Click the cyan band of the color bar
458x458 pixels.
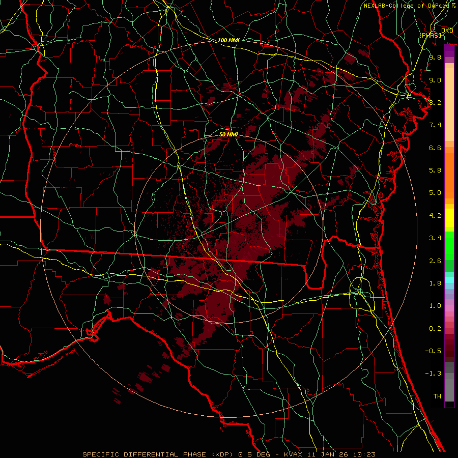click(x=449, y=280)
